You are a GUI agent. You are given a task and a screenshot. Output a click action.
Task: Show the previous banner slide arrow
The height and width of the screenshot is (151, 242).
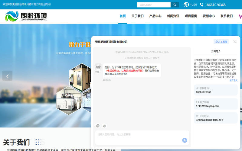tap(7, 76)
